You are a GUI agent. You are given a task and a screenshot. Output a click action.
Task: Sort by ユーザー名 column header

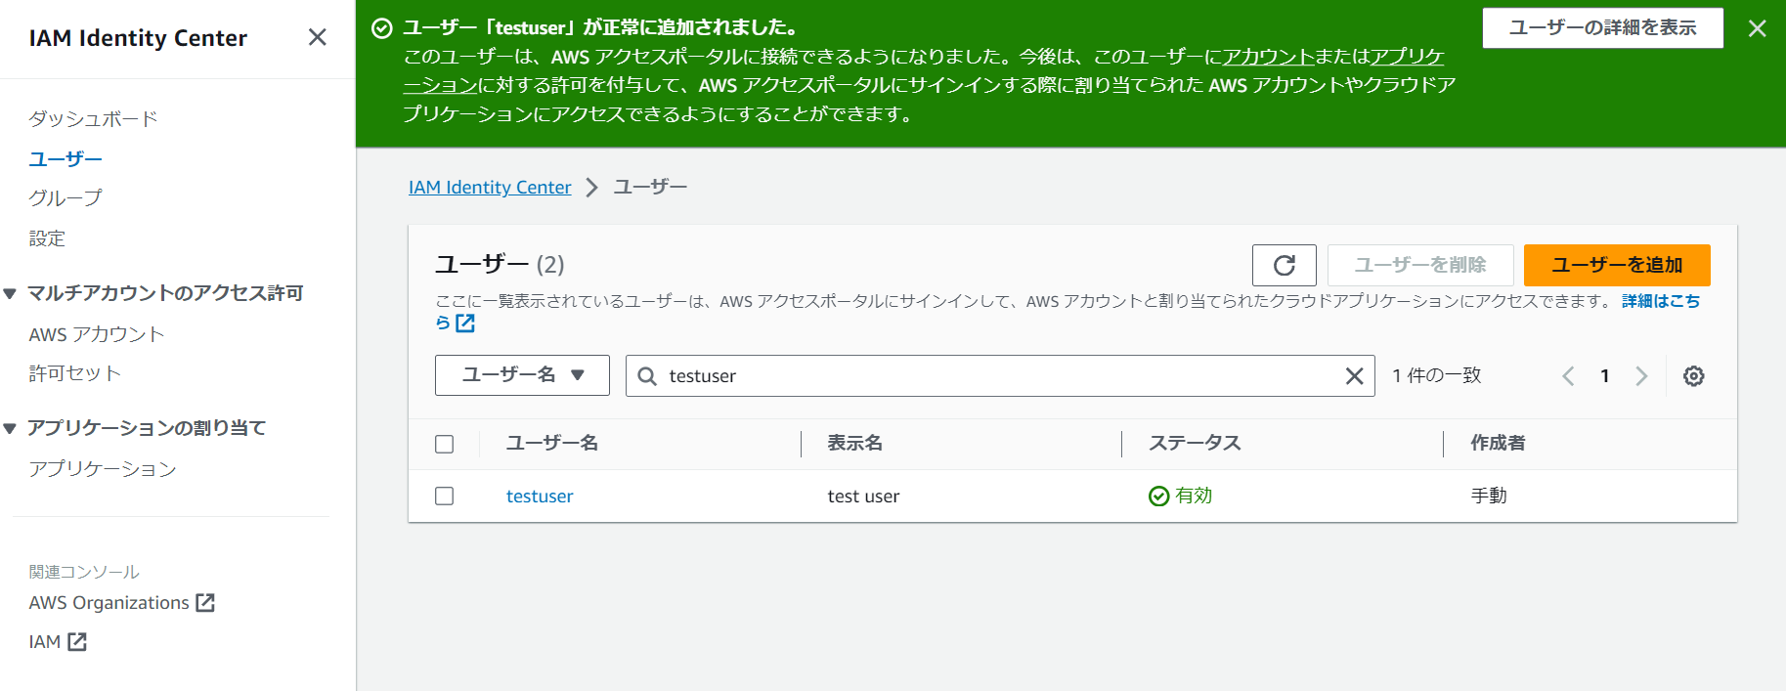click(x=552, y=444)
